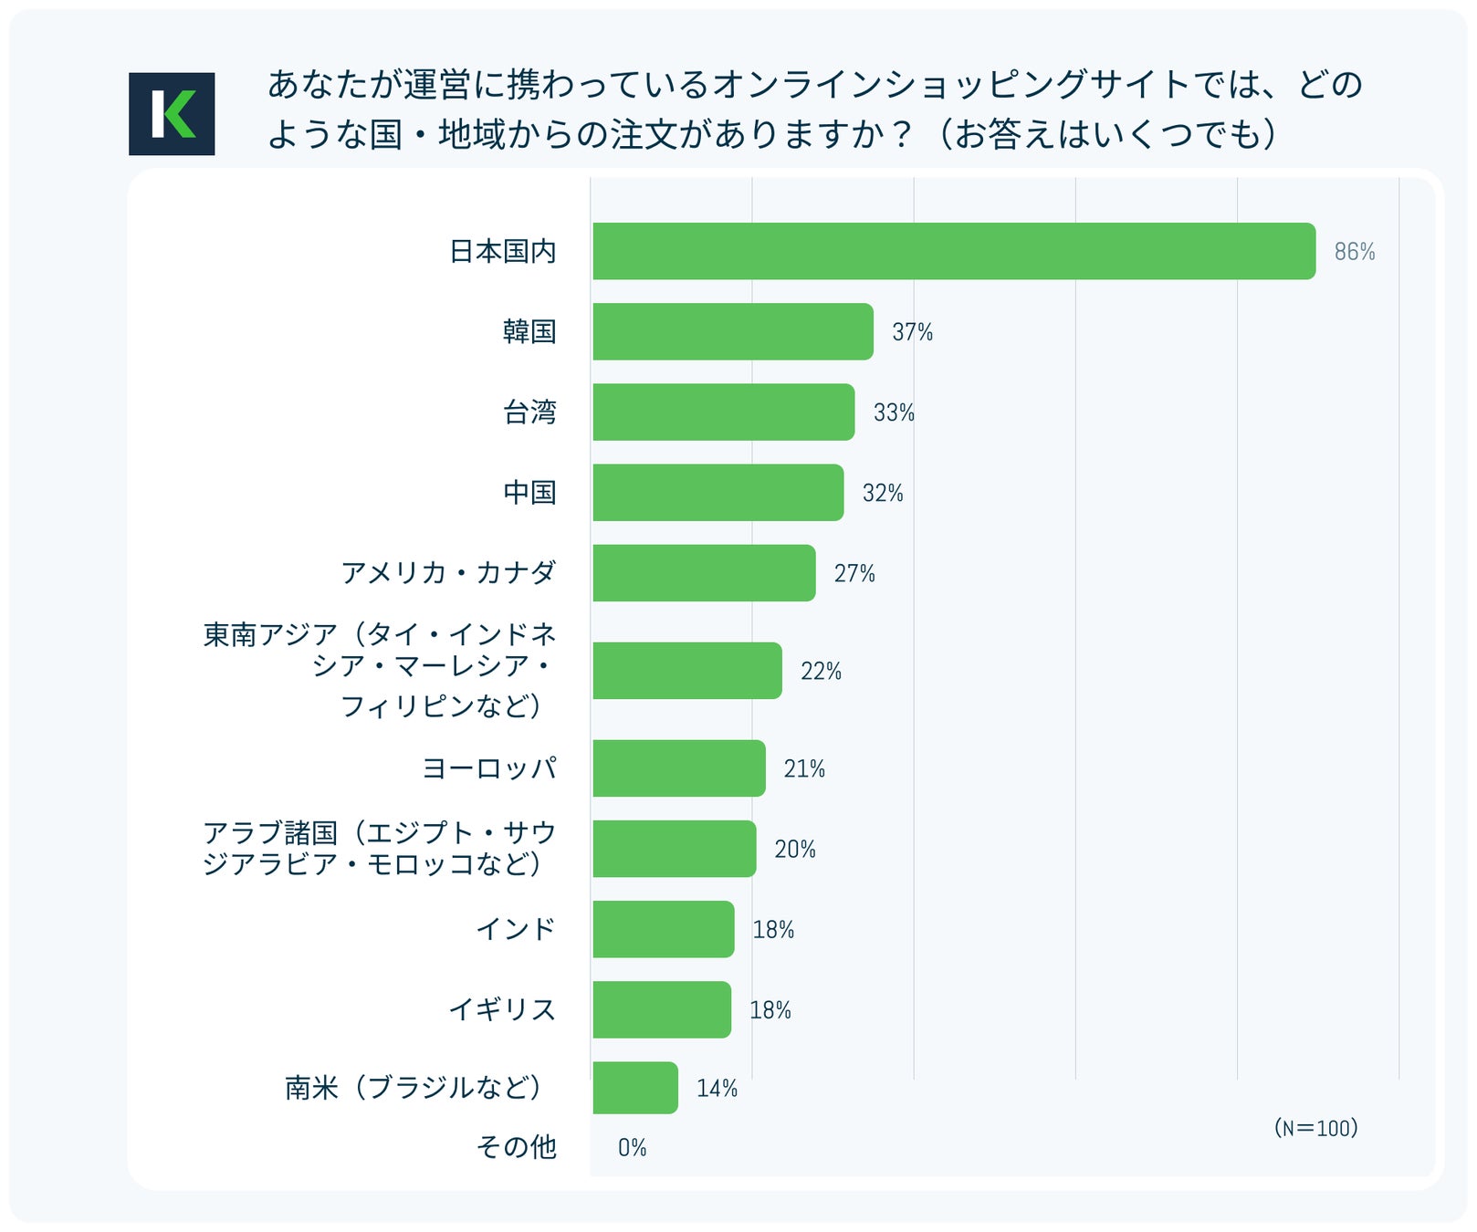The height and width of the screenshot is (1232, 1477).
Task: Select the 中国 bar
Action: click(718, 493)
